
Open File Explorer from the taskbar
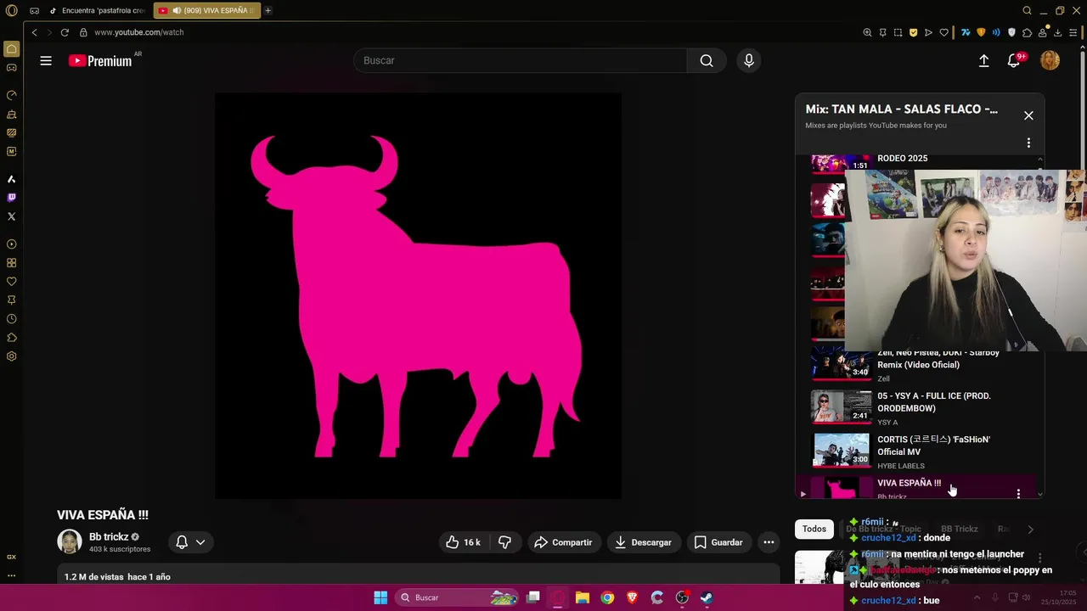pyautogui.click(x=583, y=597)
